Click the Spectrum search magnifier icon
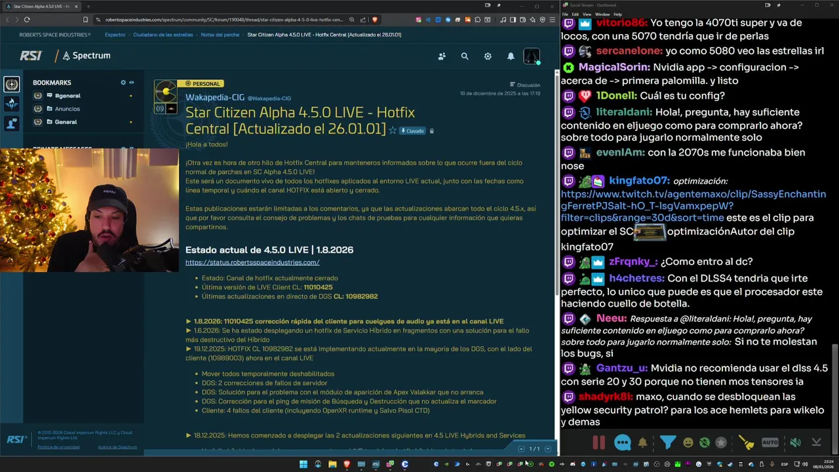 coord(465,56)
